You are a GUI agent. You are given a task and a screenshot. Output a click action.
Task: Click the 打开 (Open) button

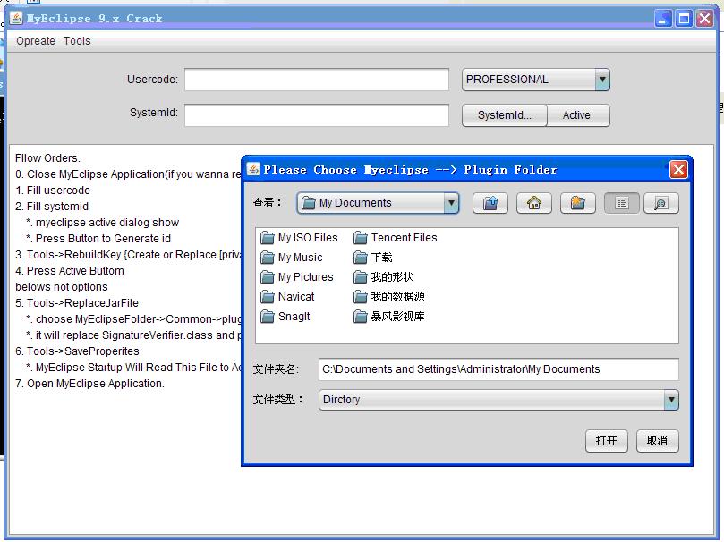606,441
